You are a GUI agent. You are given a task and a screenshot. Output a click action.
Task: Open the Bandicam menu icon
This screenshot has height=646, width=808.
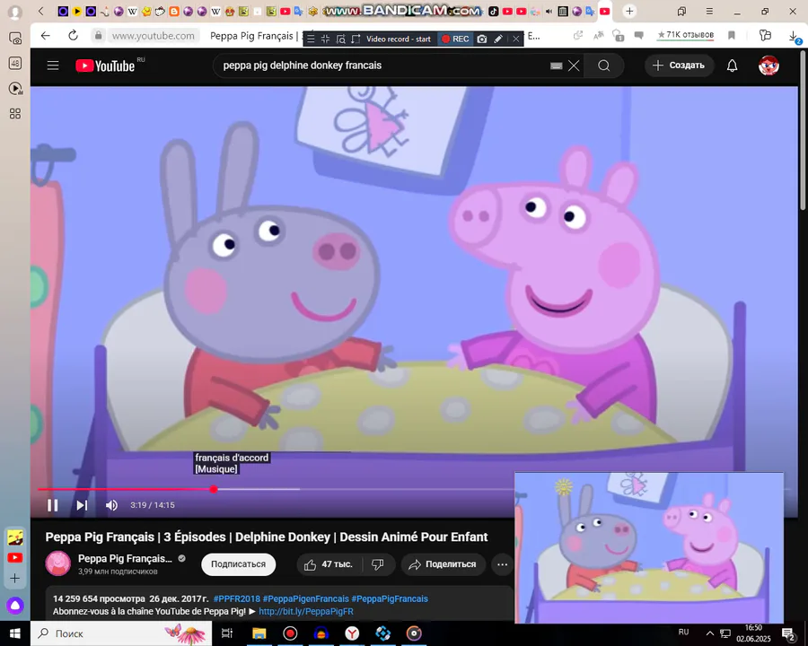click(x=311, y=39)
